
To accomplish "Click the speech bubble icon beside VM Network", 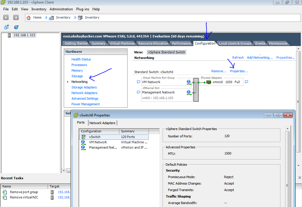I will [x=138, y=82].
